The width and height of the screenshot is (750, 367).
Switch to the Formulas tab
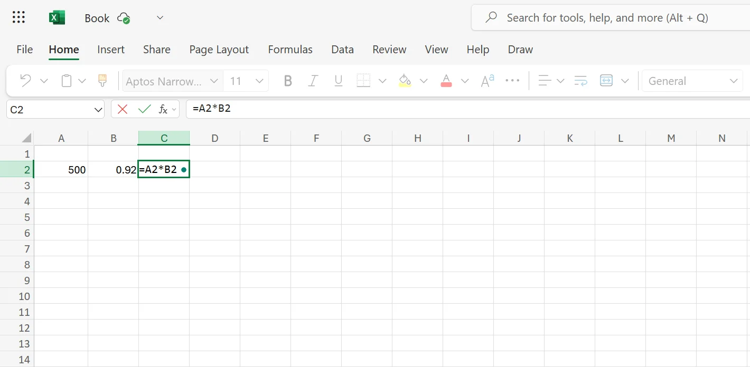point(290,49)
